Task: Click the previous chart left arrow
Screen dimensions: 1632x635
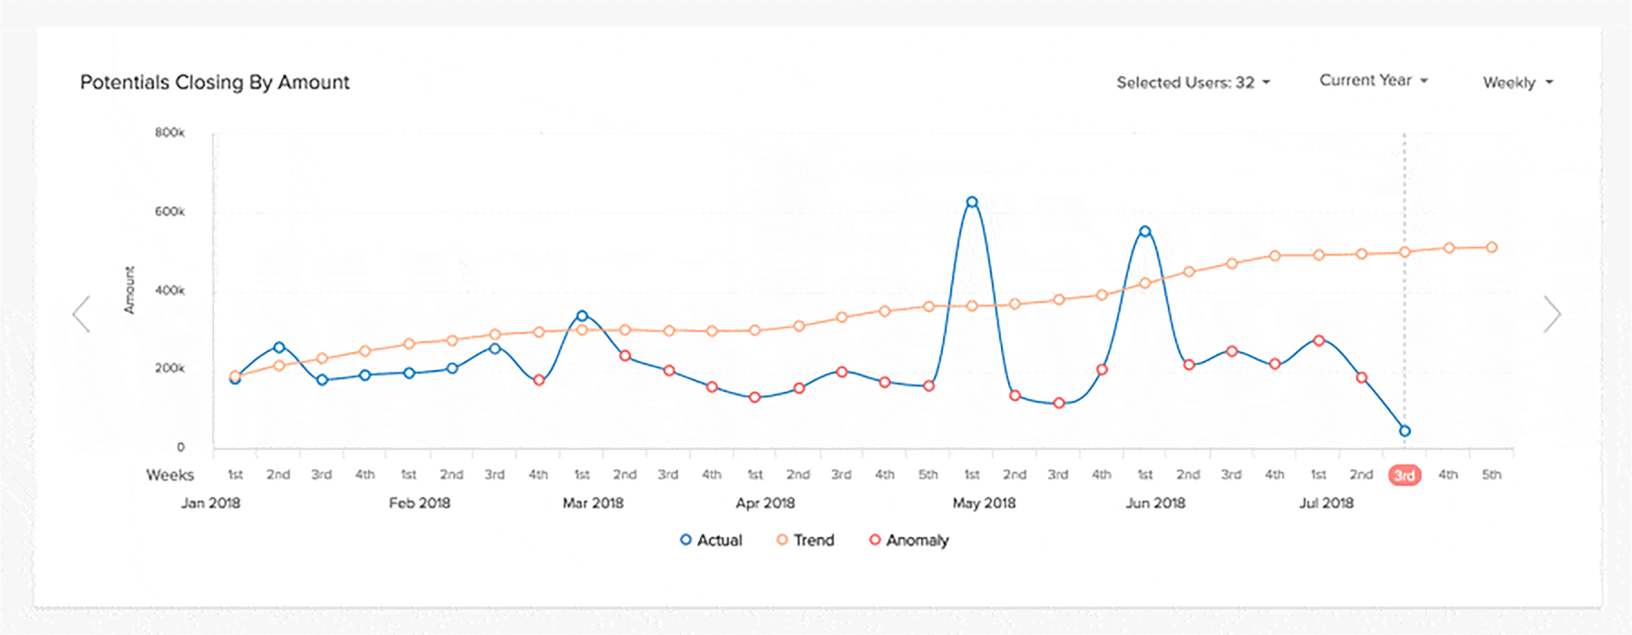Action: click(x=82, y=315)
